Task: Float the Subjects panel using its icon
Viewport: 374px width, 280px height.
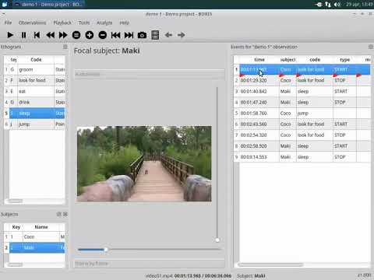Action: click(x=59, y=214)
